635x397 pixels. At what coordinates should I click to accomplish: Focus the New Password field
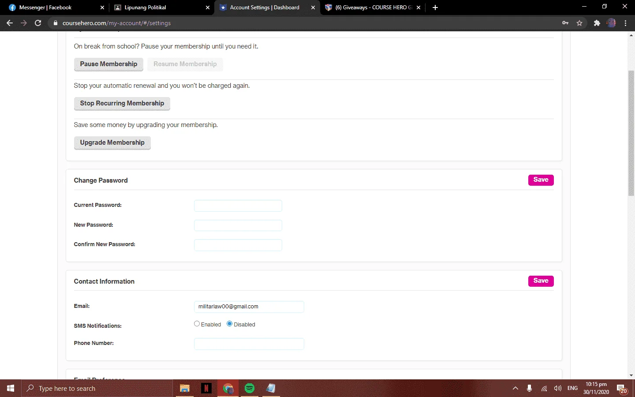tap(238, 225)
